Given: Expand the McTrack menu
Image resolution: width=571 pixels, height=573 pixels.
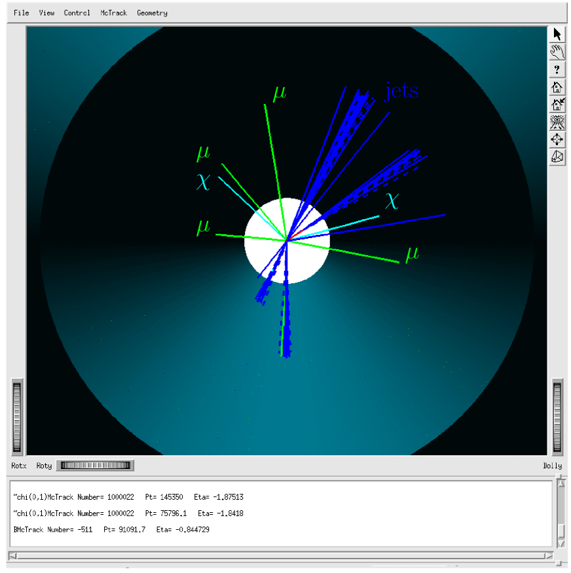Looking at the screenshot, I should [114, 13].
